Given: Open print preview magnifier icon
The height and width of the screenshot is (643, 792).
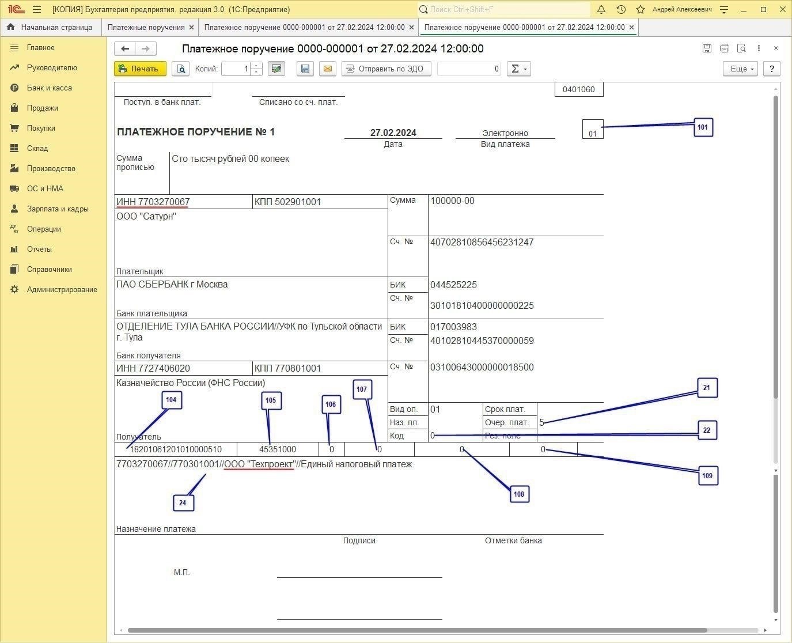Looking at the screenshot, I should coord(181,69).
